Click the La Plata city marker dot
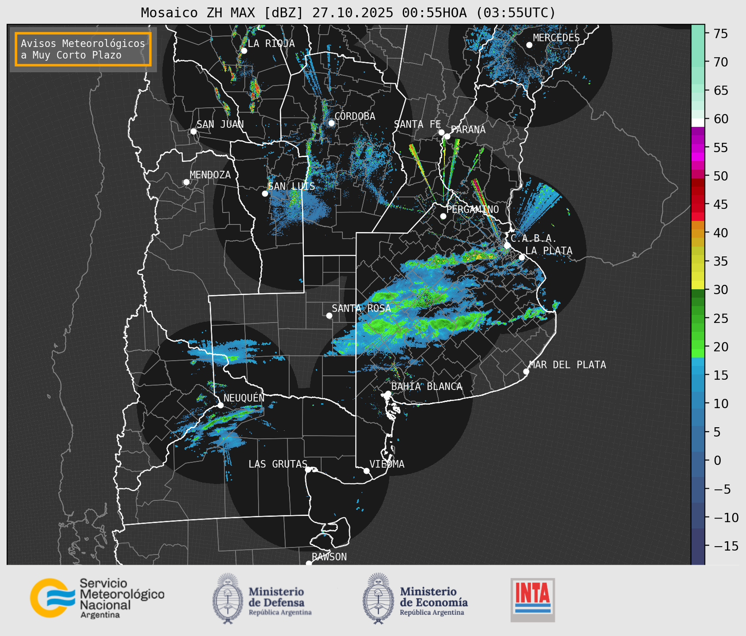 pyautogui.click(x=522, y=257)
